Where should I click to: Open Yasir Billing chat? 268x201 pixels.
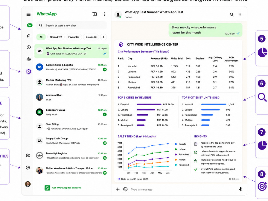click(x=72, y=126)
